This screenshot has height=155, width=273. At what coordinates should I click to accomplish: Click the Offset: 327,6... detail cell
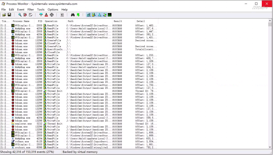(146, 28)
